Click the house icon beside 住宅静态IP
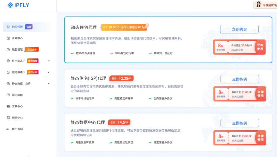 coord(8,72)
